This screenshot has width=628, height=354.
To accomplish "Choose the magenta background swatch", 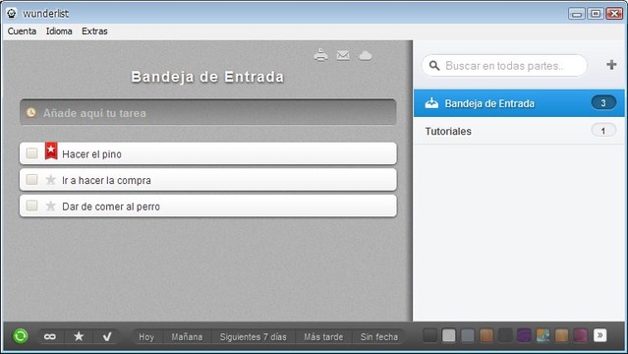I will point(581,335).
